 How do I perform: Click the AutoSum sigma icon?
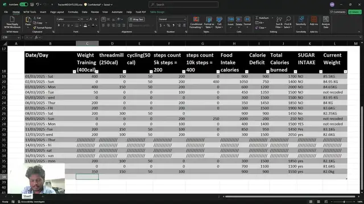257,18
